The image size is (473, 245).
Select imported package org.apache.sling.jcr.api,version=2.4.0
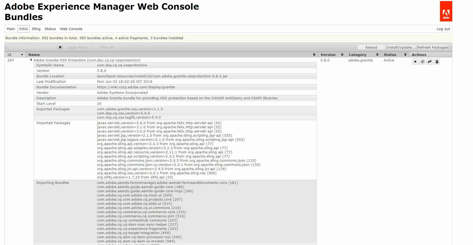[x=161, y=169]
